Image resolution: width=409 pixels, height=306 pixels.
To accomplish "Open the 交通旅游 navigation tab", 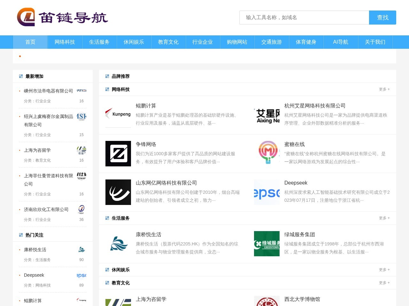I will pyautogui.click(x=272, y=42).
